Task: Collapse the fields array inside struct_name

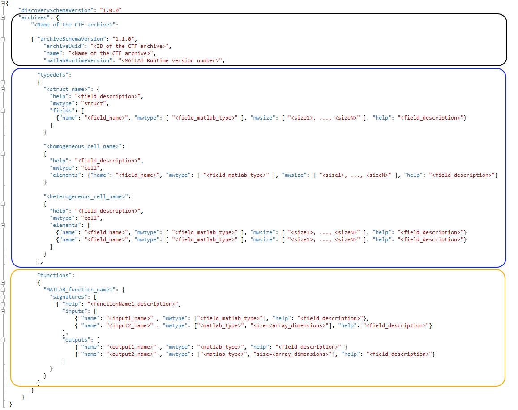Action: click(3, 111)
